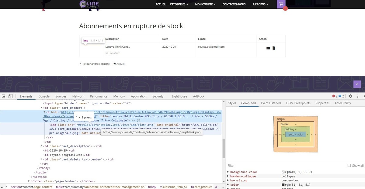Click the trash delete icon for Lenovo subscription
365x189 pixels.
click(x=274, y=48)
